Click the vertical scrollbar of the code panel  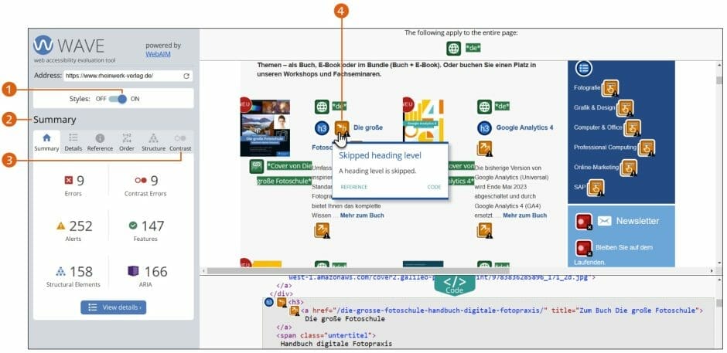pyautogui.click(x=718, y=303)
